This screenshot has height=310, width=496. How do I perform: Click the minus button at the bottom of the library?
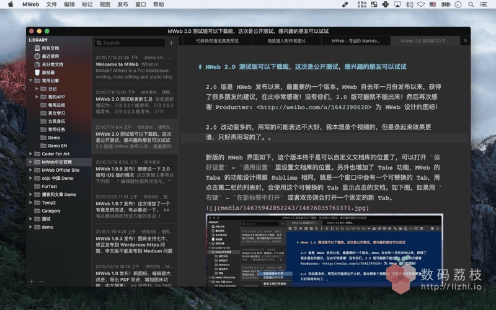(x=42, y=281)
